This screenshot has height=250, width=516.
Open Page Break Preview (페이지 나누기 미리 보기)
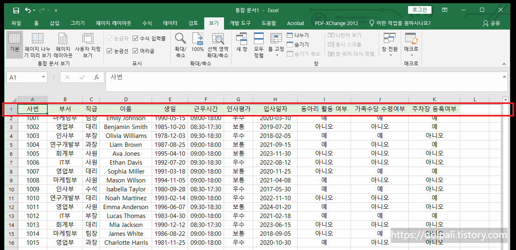pos(38,44)
